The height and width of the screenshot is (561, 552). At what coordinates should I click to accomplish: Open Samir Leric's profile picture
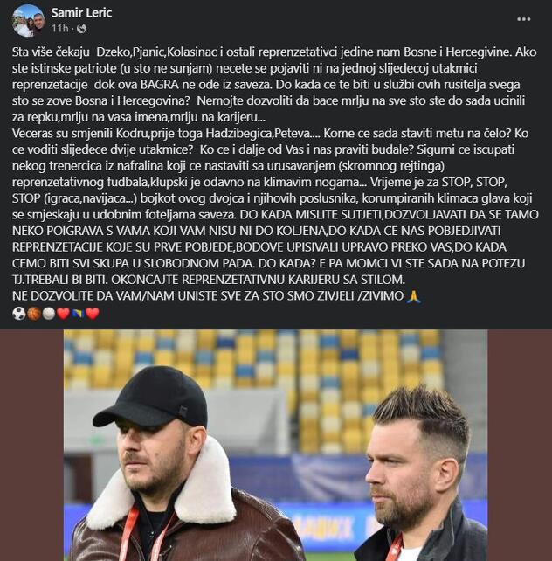coord(29,20)
